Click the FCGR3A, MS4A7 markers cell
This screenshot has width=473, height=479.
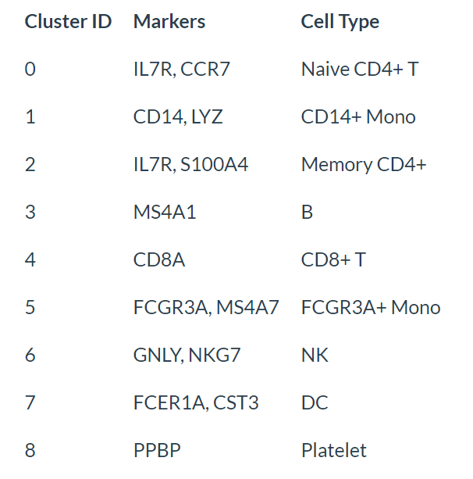pyautogui.click(x=206, y=307)
